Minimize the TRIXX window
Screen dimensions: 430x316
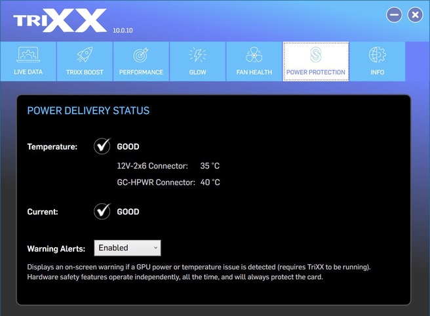click(394, 15)
